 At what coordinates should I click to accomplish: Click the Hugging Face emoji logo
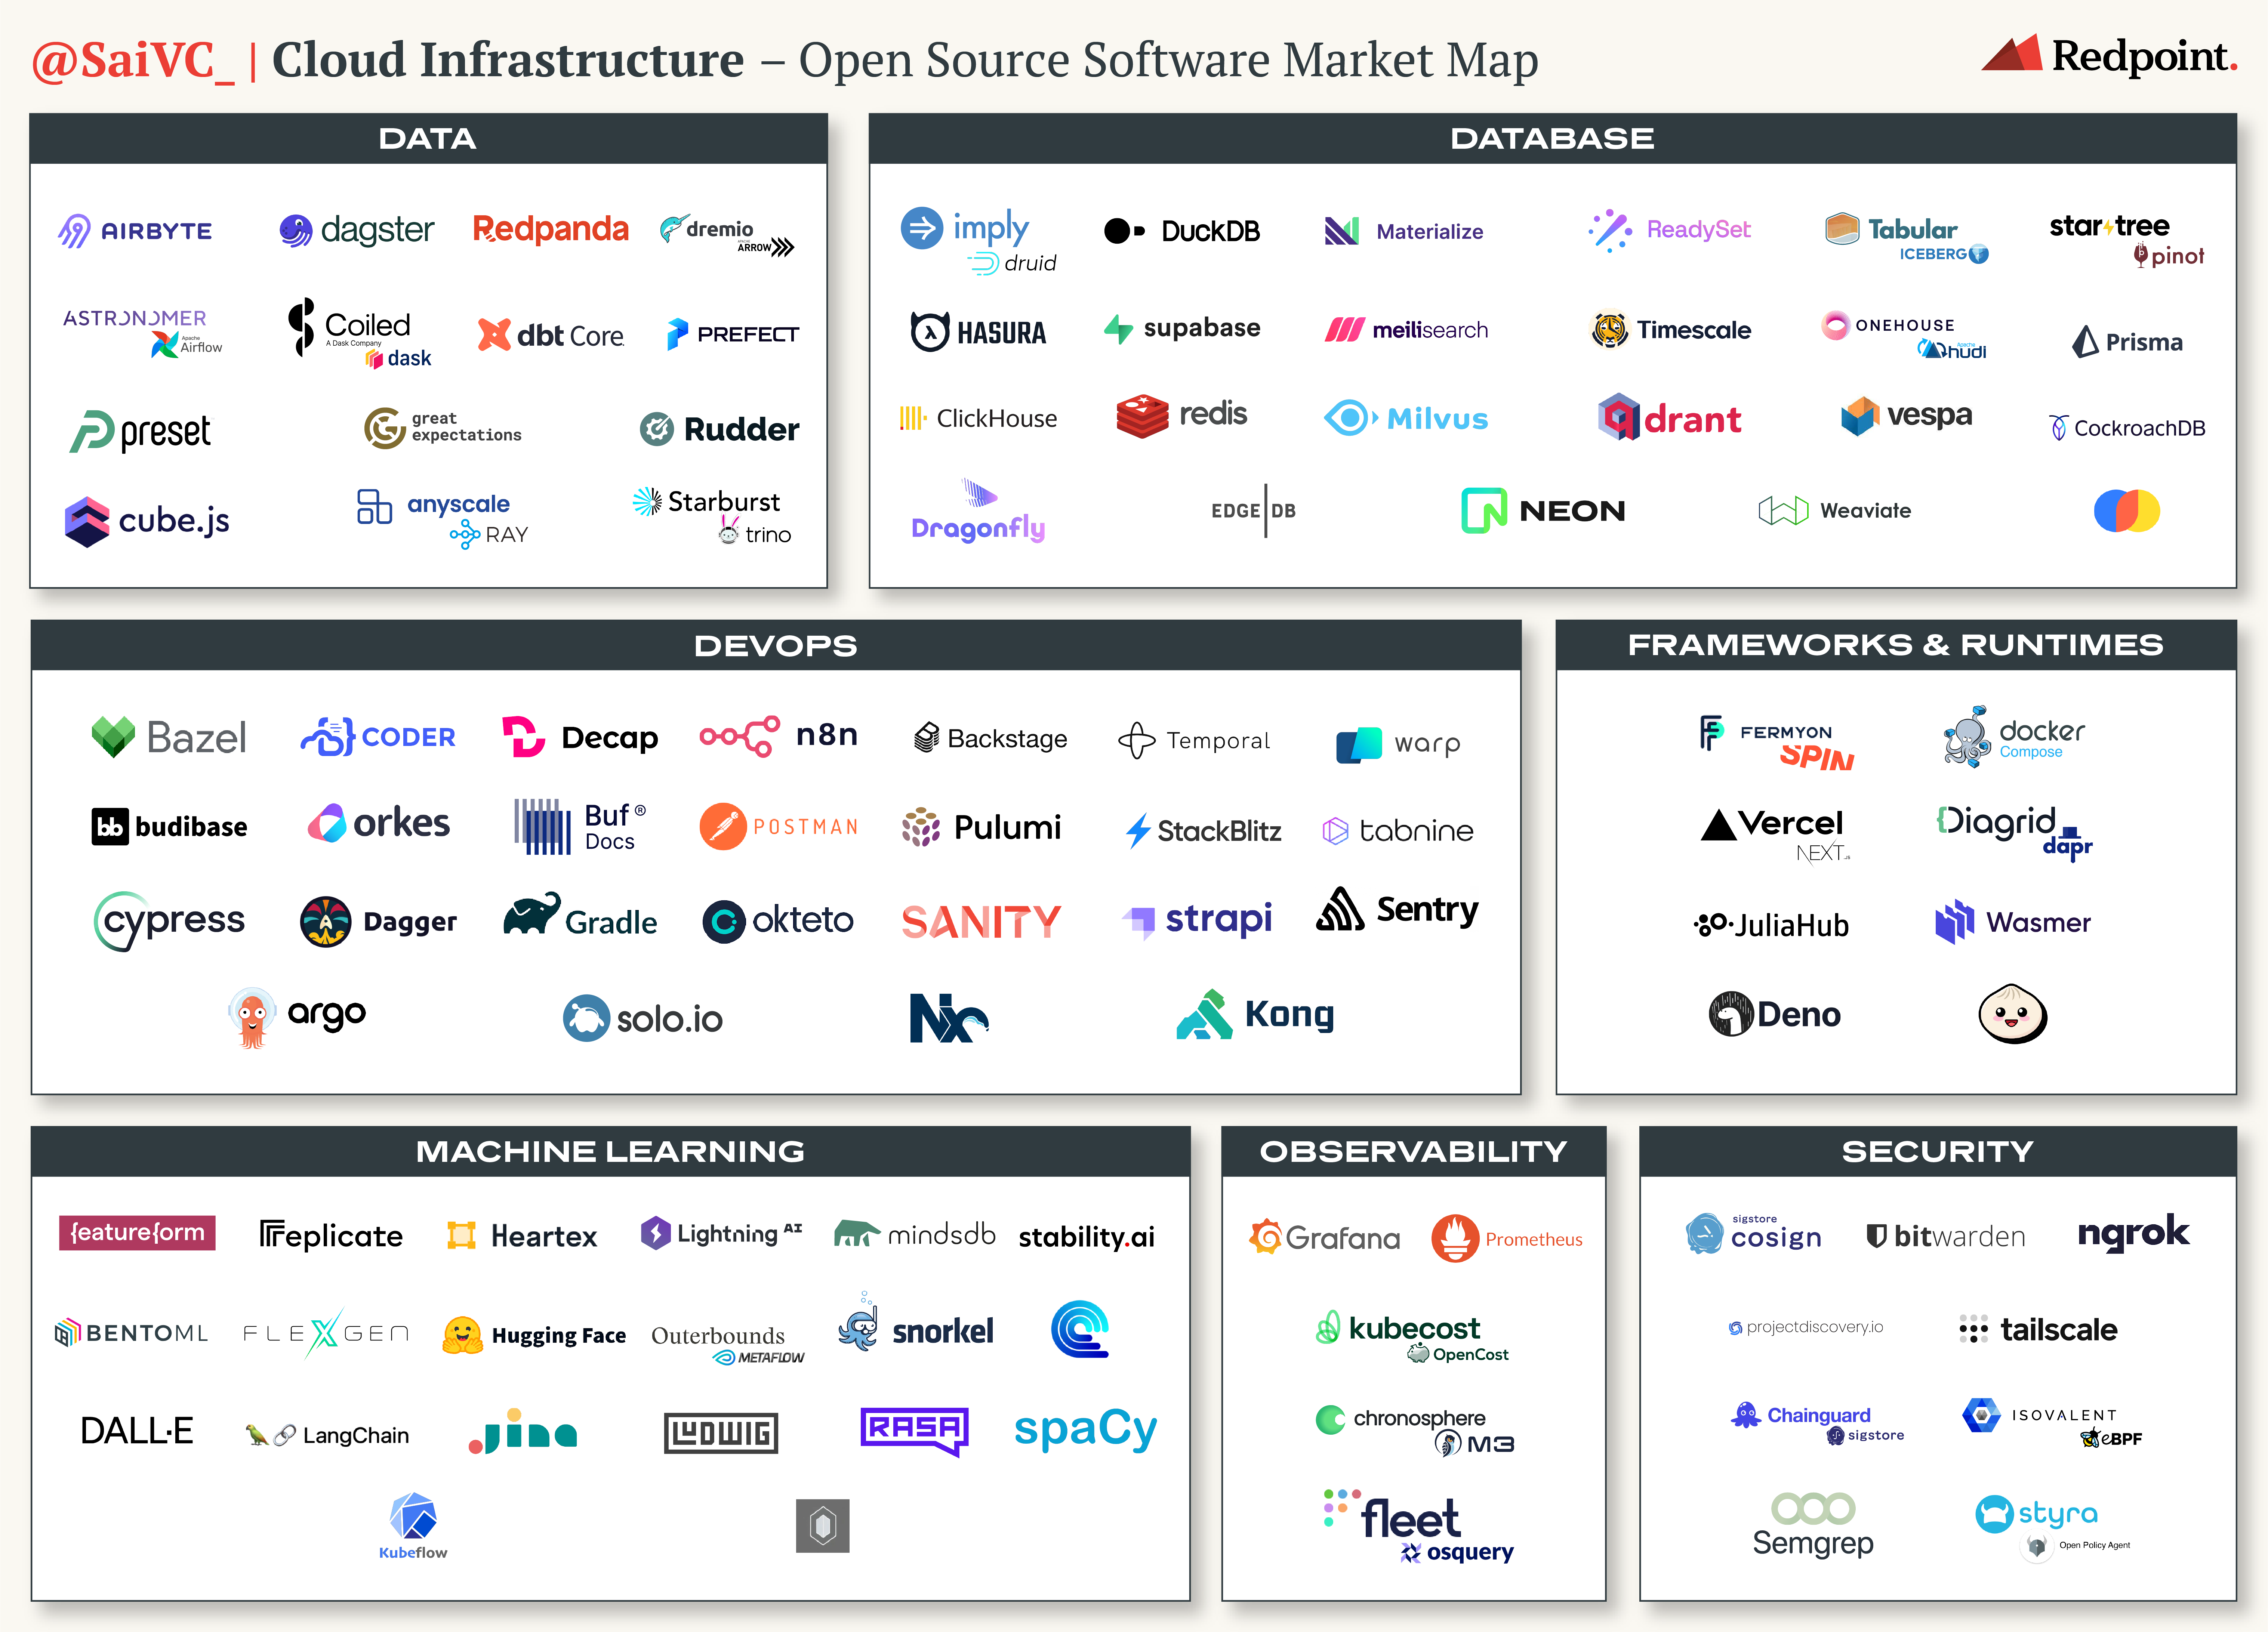pos(463,1334)
